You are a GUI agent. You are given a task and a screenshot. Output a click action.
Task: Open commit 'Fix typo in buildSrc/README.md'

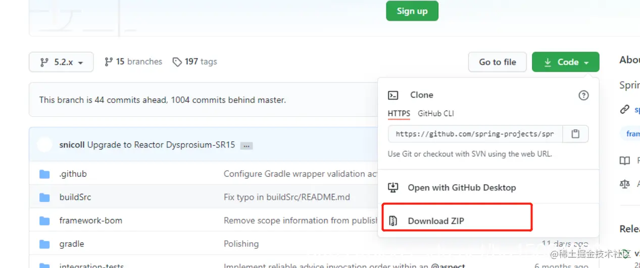pyautogui.click(x=287, y=197)
